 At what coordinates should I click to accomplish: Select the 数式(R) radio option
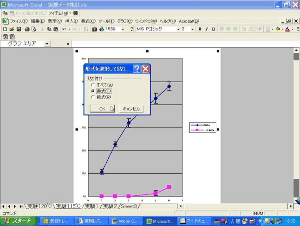pos(93,97)
